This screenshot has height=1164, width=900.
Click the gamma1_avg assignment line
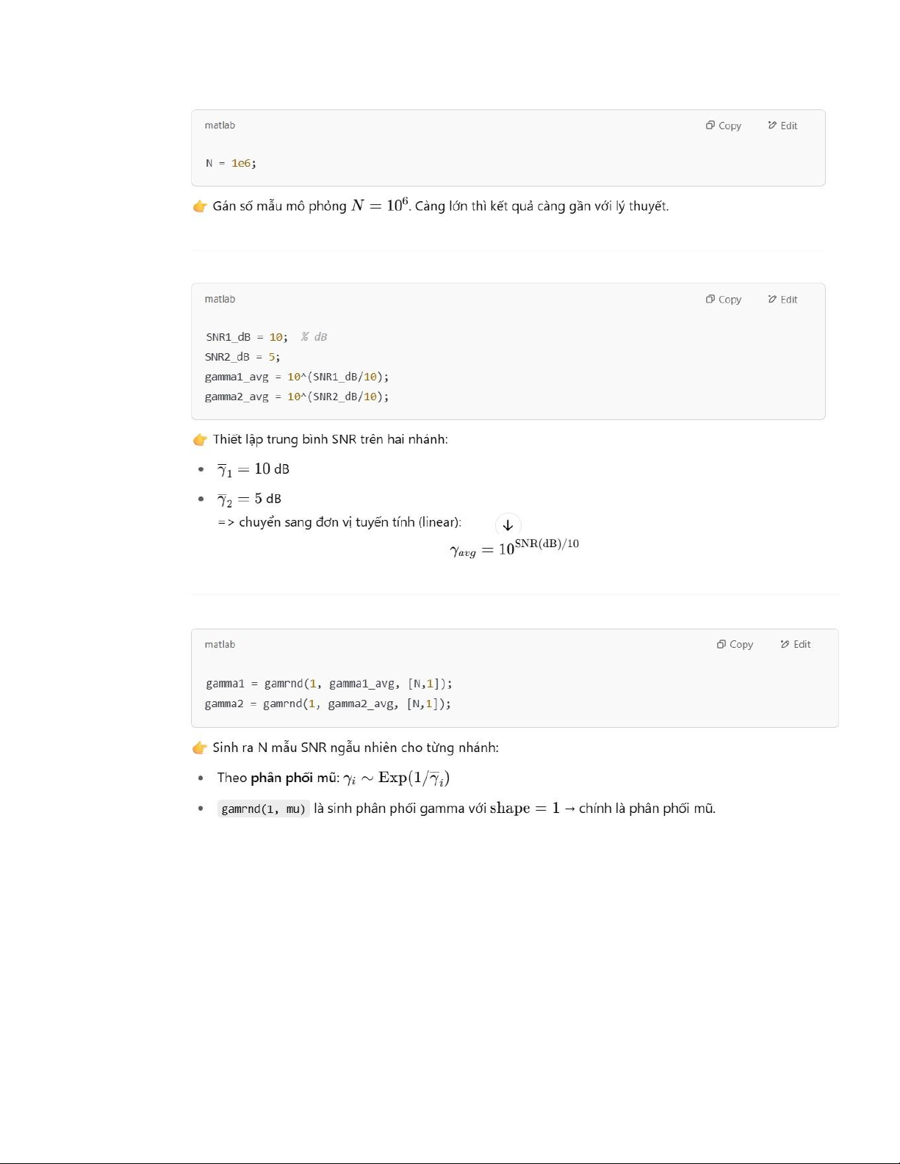297,377
